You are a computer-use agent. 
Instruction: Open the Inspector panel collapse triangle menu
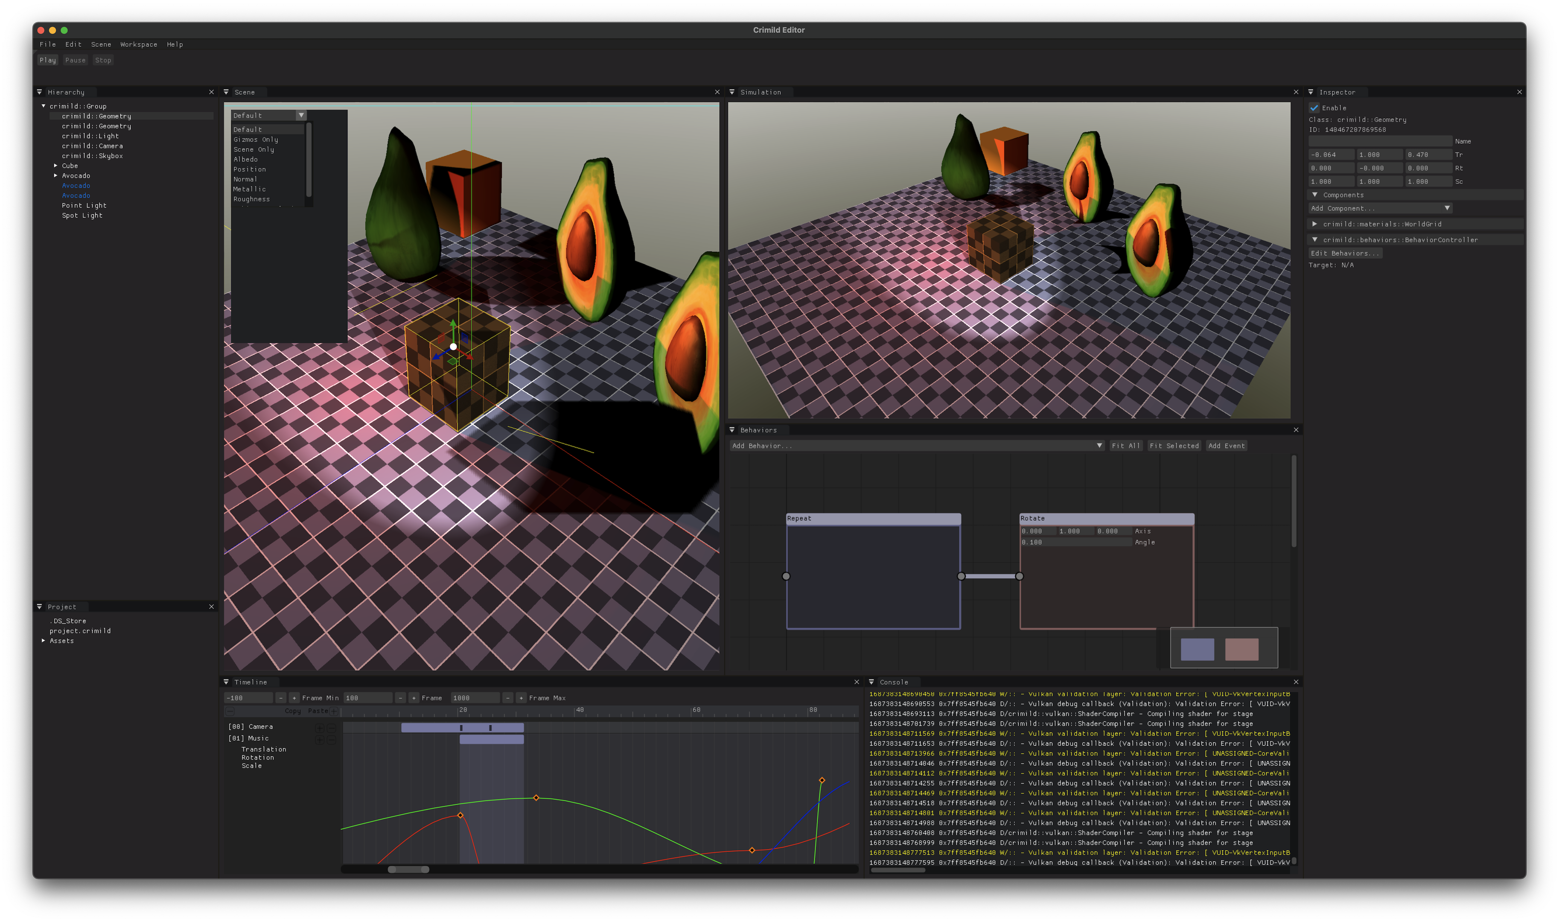[x=1311, y=92]
